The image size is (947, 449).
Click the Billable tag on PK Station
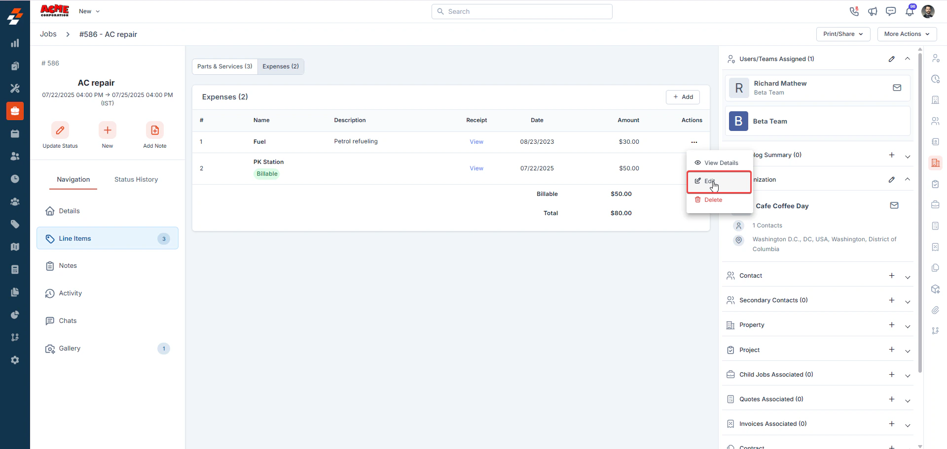267,174
